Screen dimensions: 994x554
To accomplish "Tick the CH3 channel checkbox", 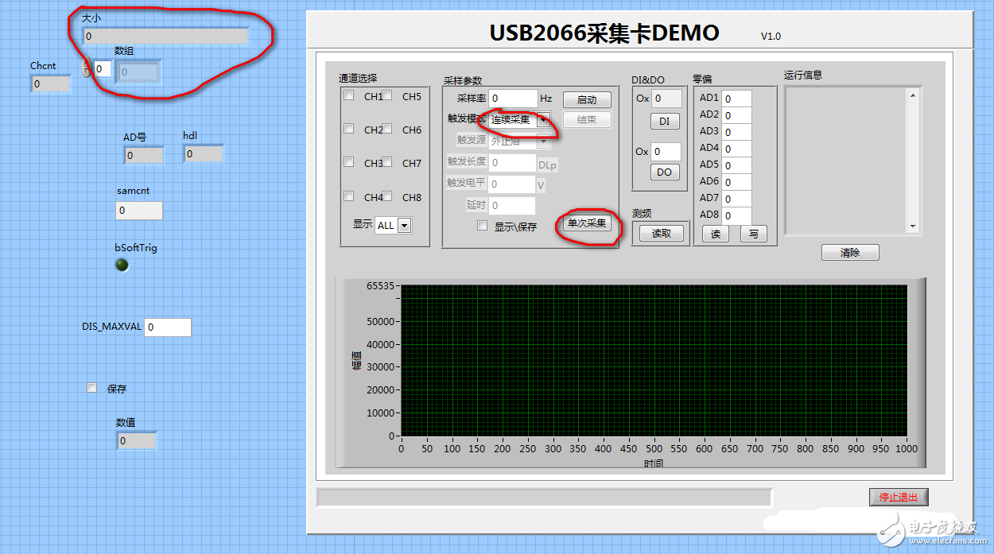I will tap(348, 162).
